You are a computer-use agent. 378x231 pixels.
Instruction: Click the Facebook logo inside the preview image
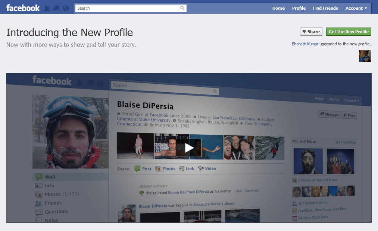click(52, 80)
